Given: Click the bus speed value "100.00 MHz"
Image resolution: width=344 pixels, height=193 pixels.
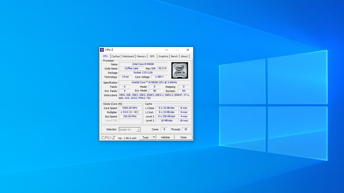Looking at the screenshot, I should pos(130,116).
